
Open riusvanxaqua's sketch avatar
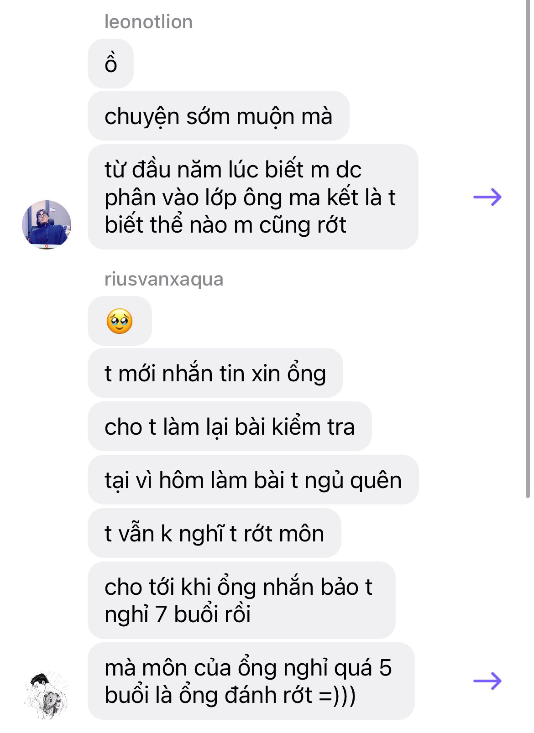click(47, 695)
